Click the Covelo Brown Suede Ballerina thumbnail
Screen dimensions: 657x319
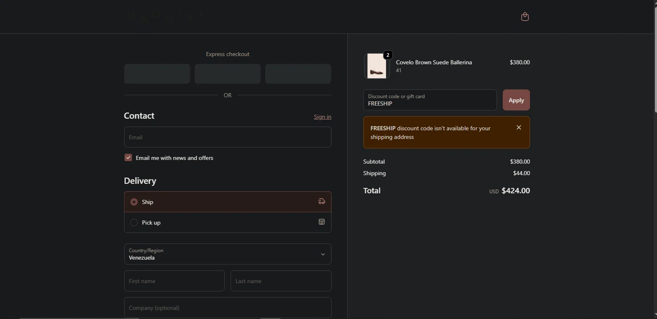(377, 66)
